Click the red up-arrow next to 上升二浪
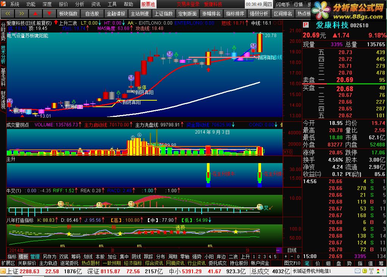The image size is (387, 277). coord(56,22)
